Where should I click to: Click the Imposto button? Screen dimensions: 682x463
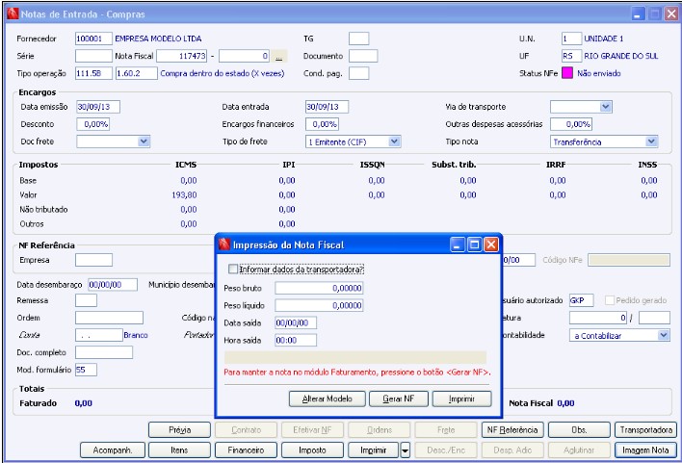point(313,450)
